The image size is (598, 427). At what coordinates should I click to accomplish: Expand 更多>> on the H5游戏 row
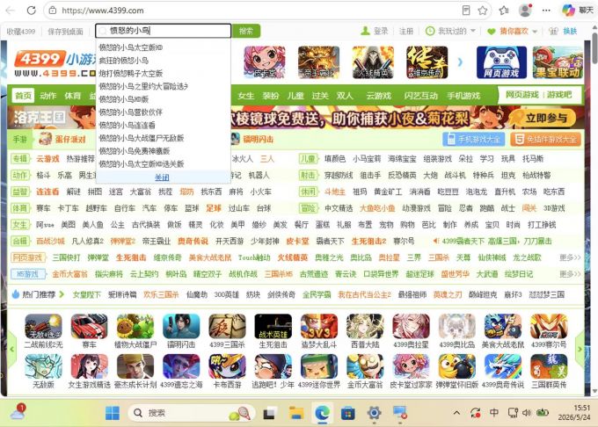tap(570, 274)
